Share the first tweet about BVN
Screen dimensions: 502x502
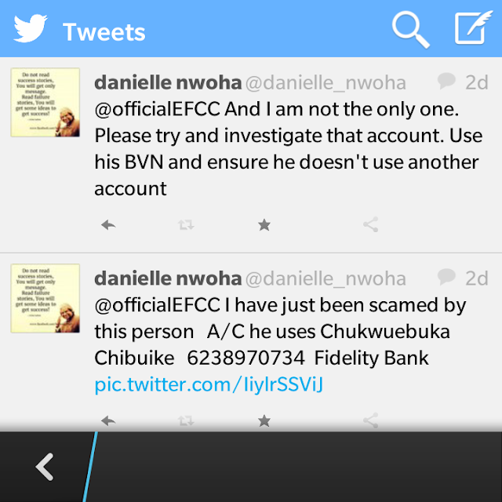(x=371, y=224)
